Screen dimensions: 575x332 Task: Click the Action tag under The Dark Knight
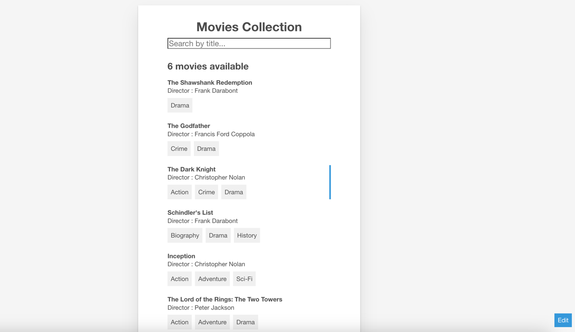coord(179,192)
